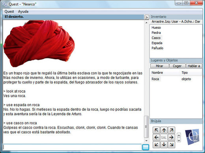Go northeast using the compass arrow
The height and width of the screenshot is (153, 205).
coord(171,130)
